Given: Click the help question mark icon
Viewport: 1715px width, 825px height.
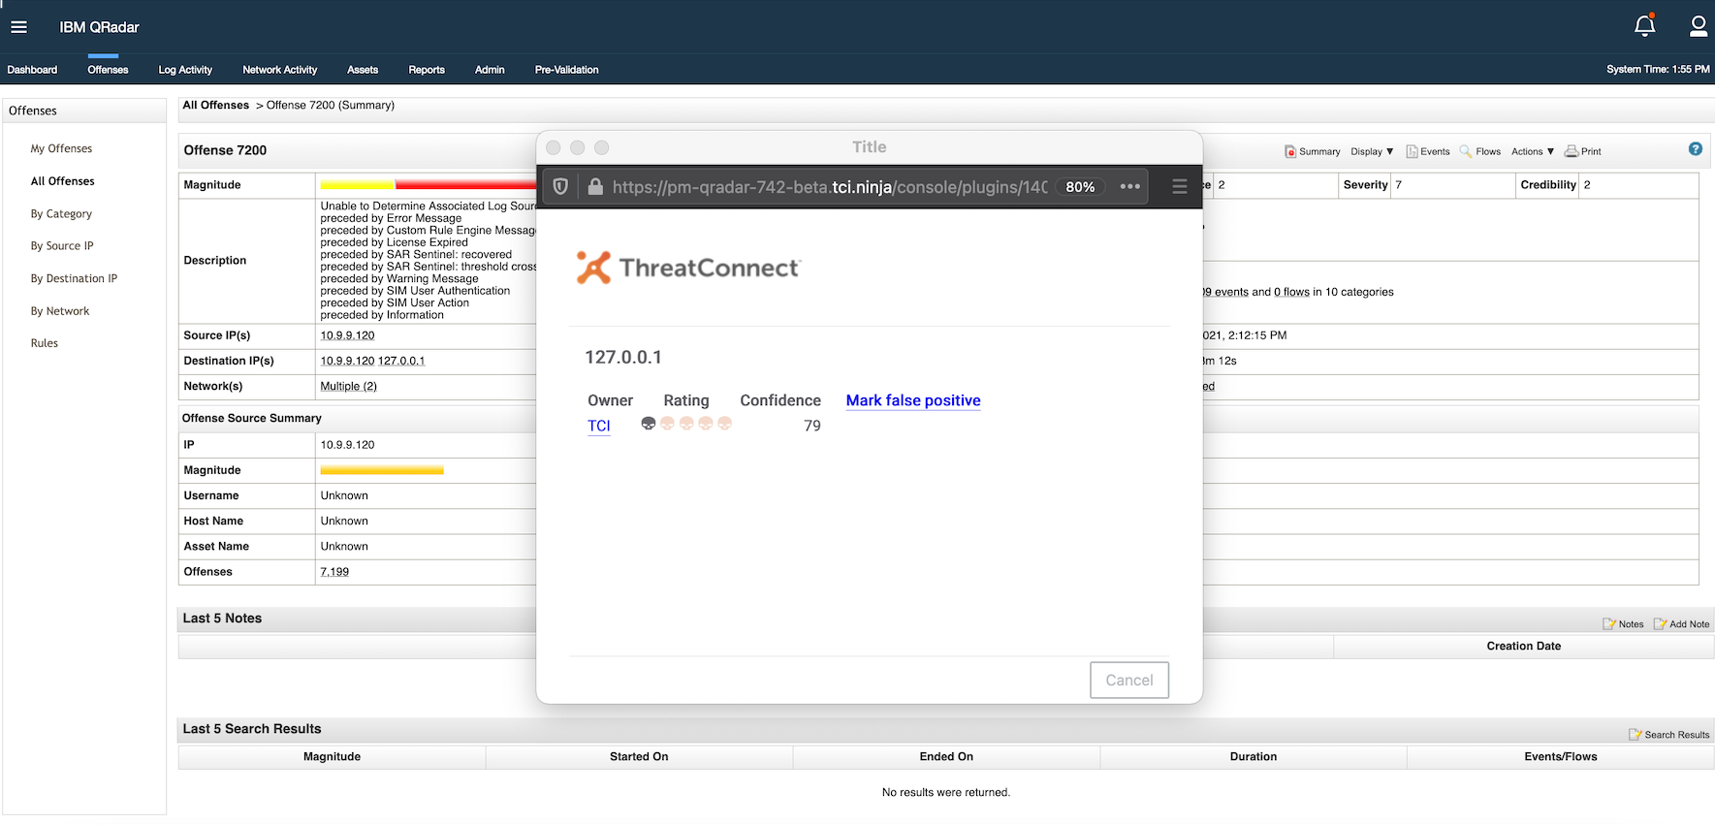Looking at the screenshot, I should [1695, 149].
